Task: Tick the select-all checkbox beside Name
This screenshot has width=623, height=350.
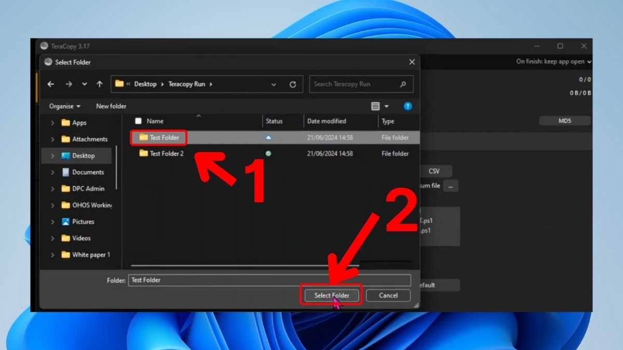Action: [x=138, y=121]
